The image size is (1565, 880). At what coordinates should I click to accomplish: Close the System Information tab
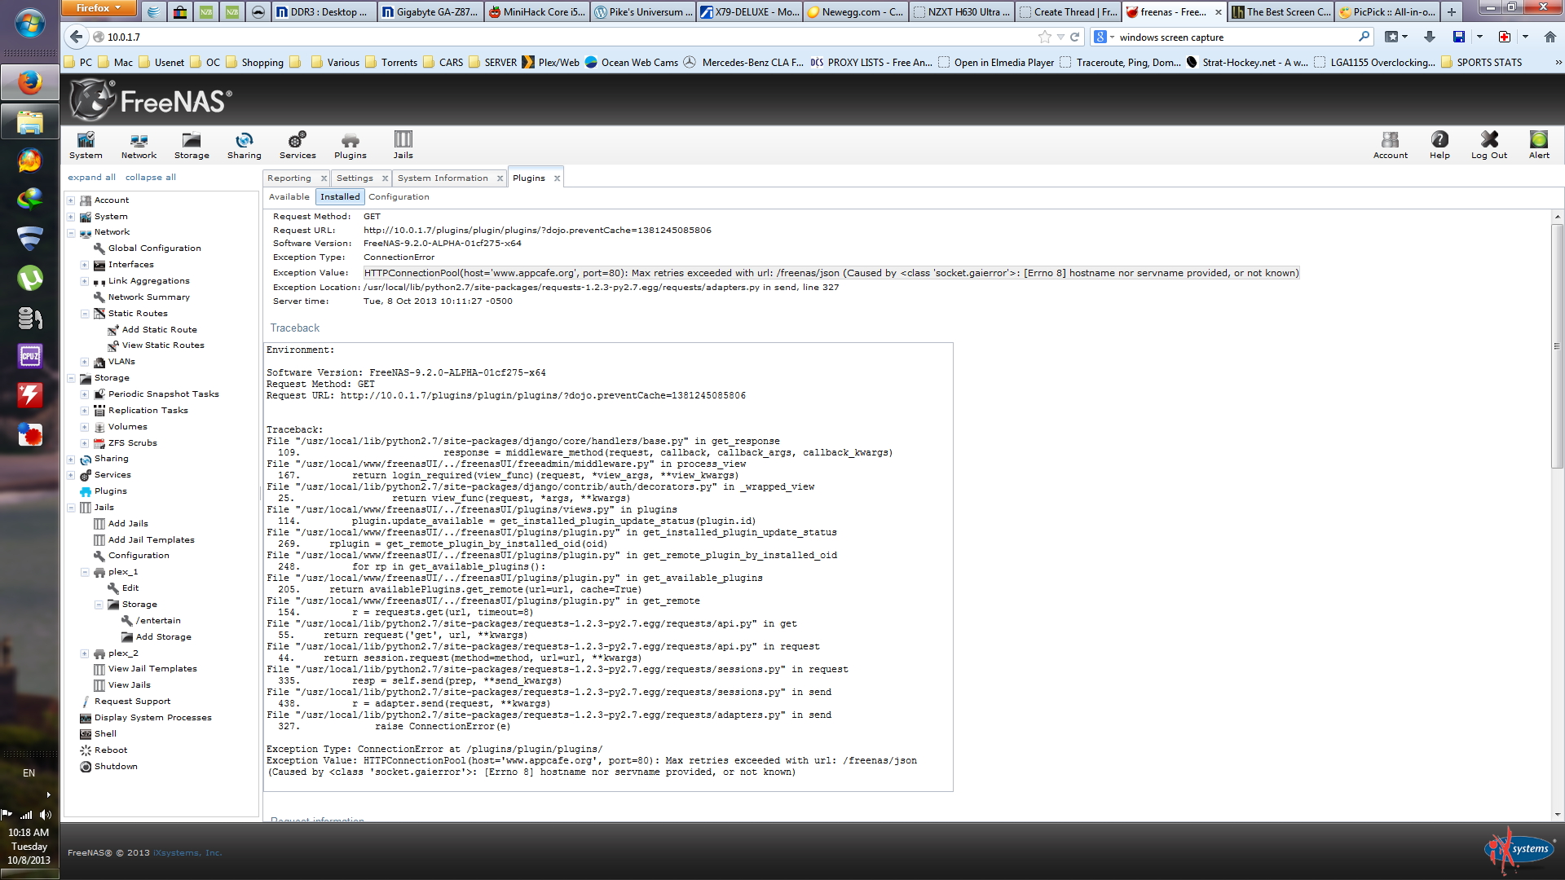(500, 178)
